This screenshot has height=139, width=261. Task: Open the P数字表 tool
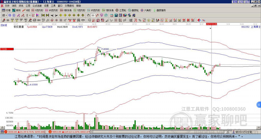pos(66,10)
